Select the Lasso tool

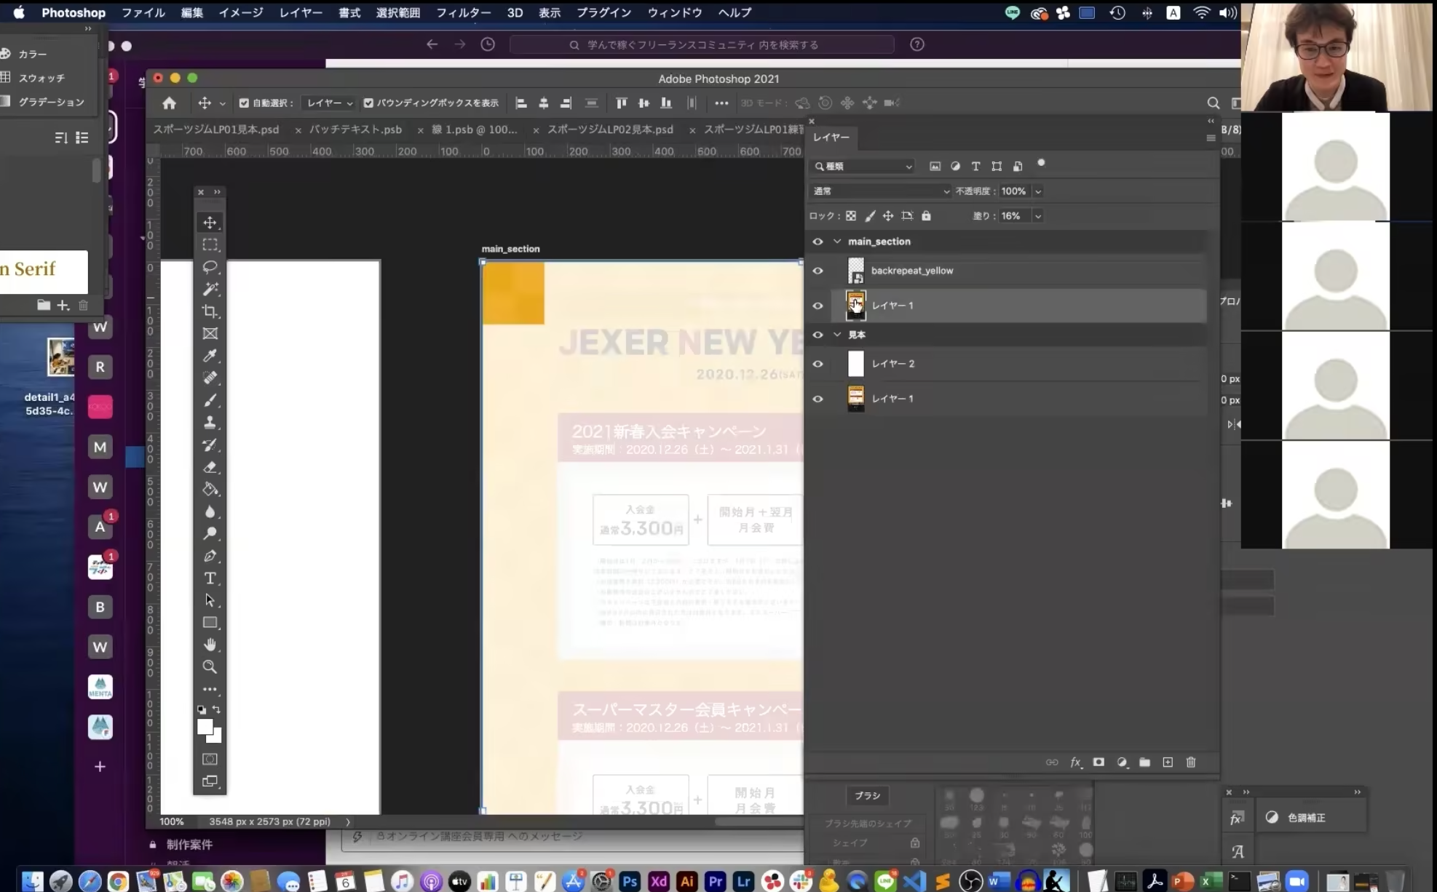(210, 267)
